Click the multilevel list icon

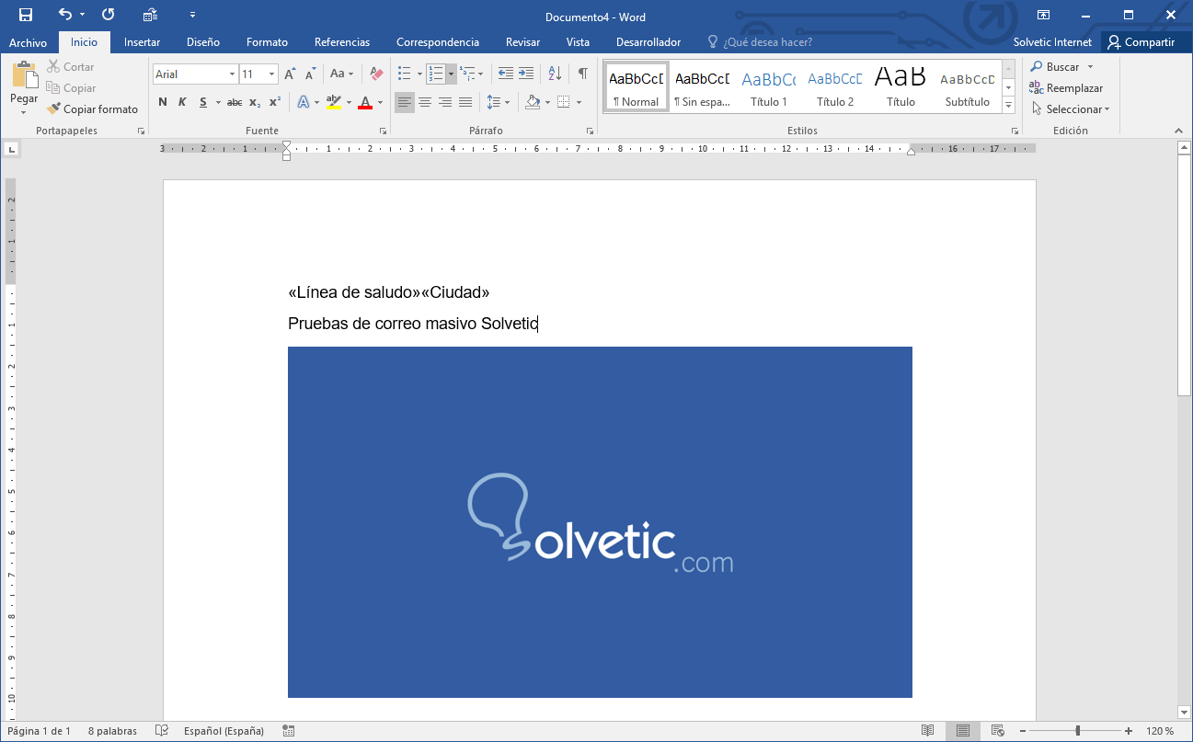coord(467,74)
